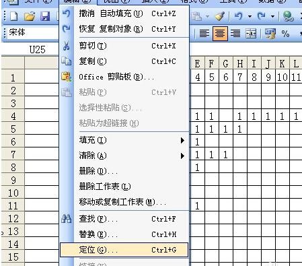Image resolution: width=302 pixels, height=266 pixels.
Task: Choose 恢复 复制对象 (R) from the menu
Action: tap(124, 29)
